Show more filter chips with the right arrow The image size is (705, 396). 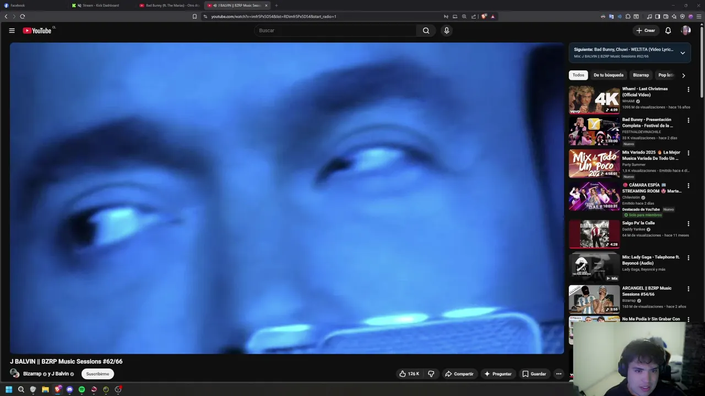click(684, 75)
